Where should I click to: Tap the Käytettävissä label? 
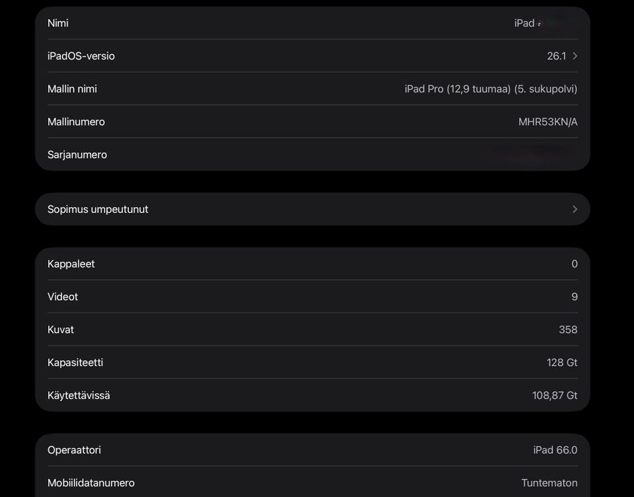(x=79, y=395)
